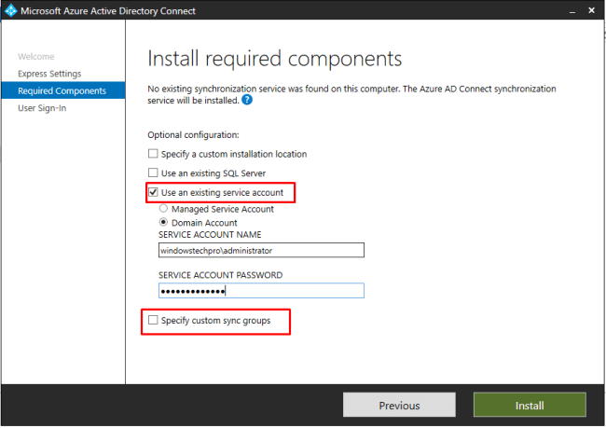
Task: Click the Install required components heading
Action: tap(275, 59)
